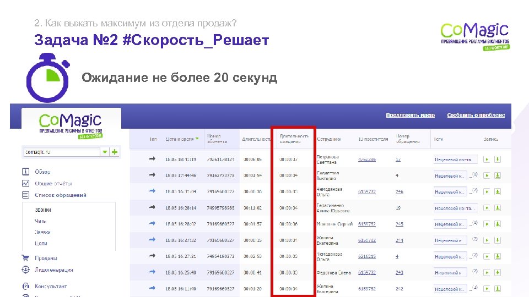This screenshot has width=529, height=297.
Task: Play recording of the 17:44:46 call
Action: point(487,175)
